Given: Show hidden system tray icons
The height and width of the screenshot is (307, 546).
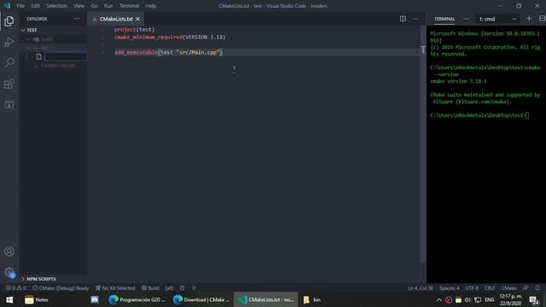Looking at the screenshot, I should click(439, 299).
